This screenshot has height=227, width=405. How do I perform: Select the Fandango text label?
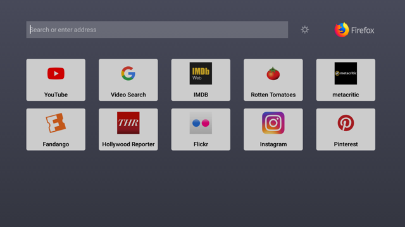click(x=56, y=144)
